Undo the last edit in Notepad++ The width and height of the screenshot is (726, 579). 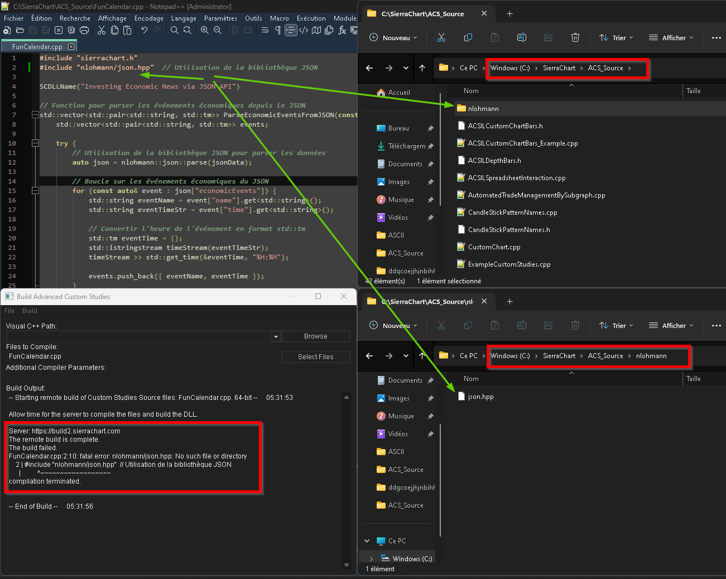click(x=145, y=30)
